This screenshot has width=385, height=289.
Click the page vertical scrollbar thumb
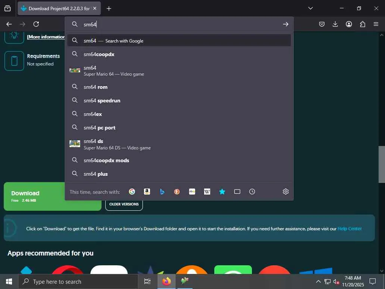click(382, 164)
